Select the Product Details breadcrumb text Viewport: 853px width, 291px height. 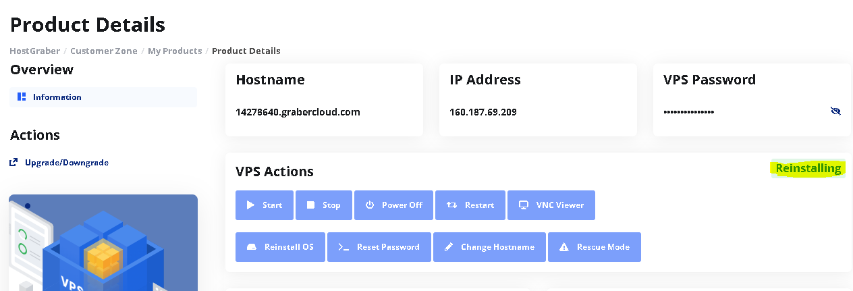coord(246,51)
